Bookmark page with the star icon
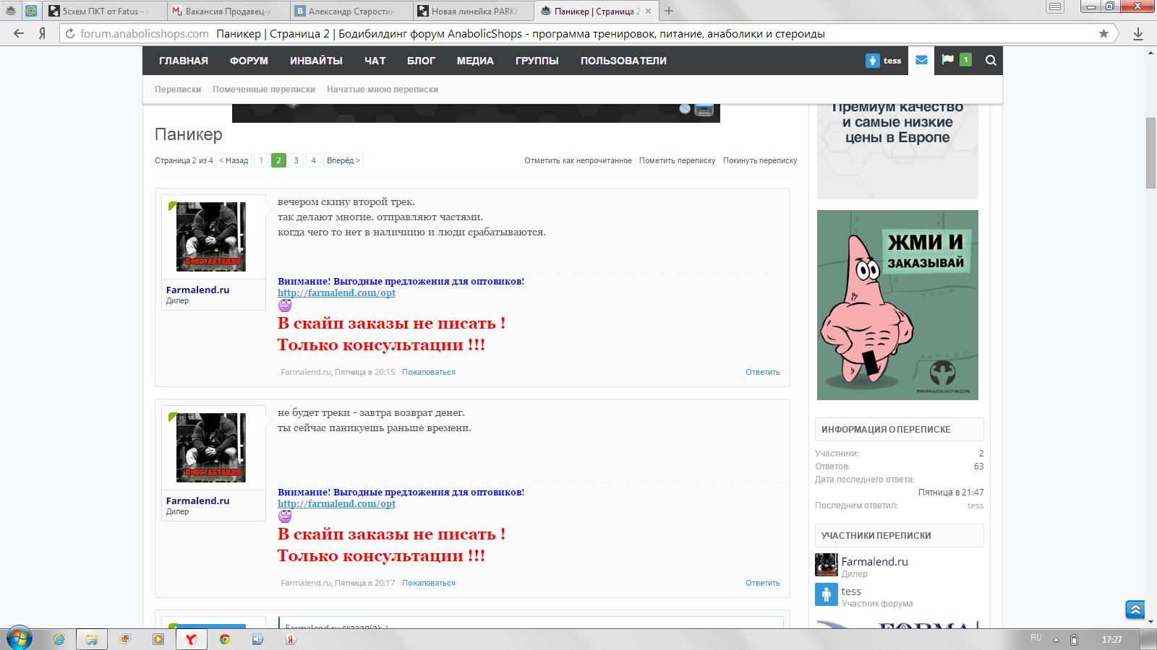Viewport: 1157px width, 650px height. click(1103, 33)
